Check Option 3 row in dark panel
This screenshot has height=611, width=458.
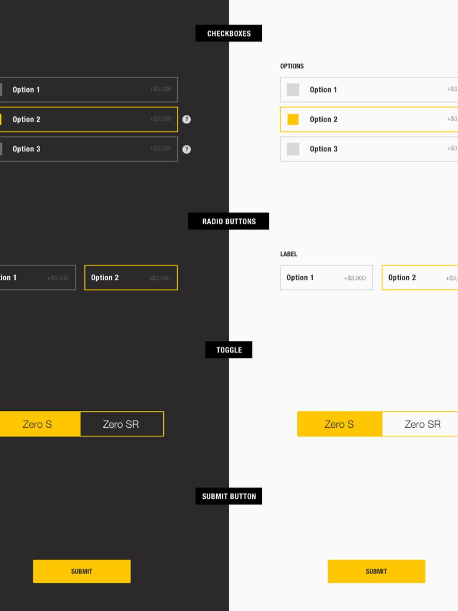click(x=89, y=149)
